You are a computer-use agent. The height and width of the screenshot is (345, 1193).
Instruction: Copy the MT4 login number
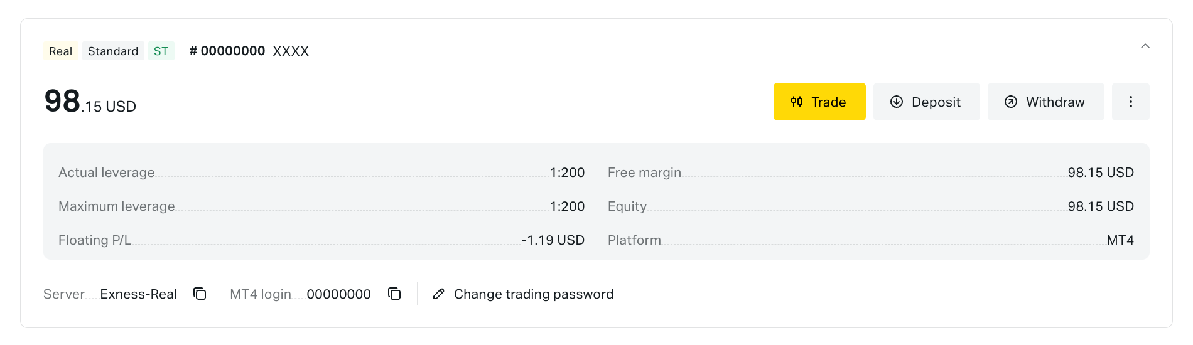(x=394, y=294)
